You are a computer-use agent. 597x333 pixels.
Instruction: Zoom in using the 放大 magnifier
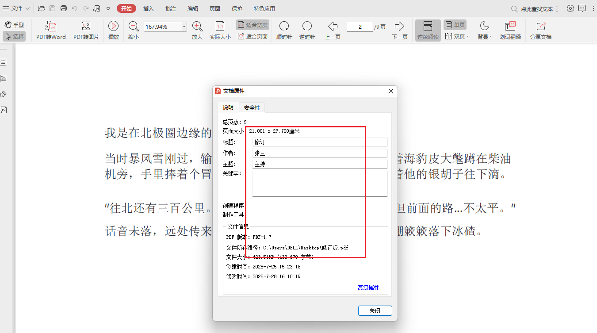(197, 29)
